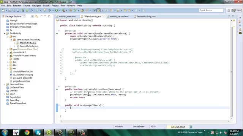Viewport: 243px width, 136px height.
Task: Click Link with Editor icon in Package Explorer
Action: 36,16
